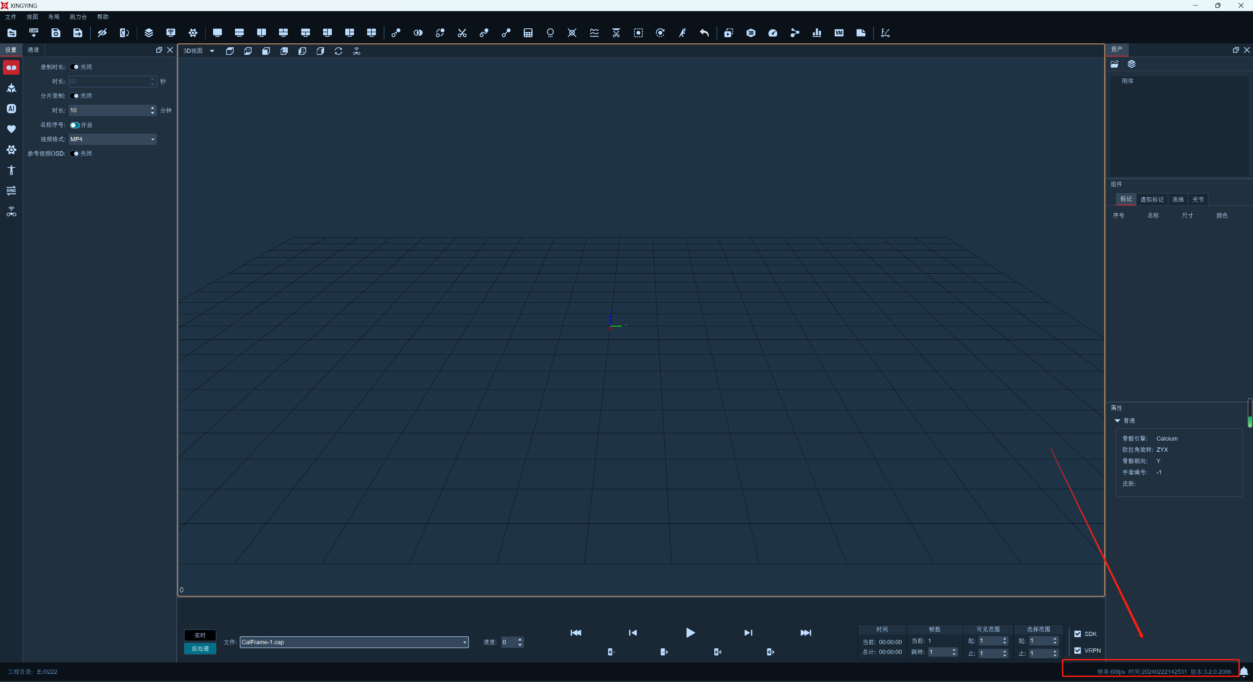Uncheck the SDK checkbox
Screen dimensions: 1253x682
click(x=1077, y=634)
